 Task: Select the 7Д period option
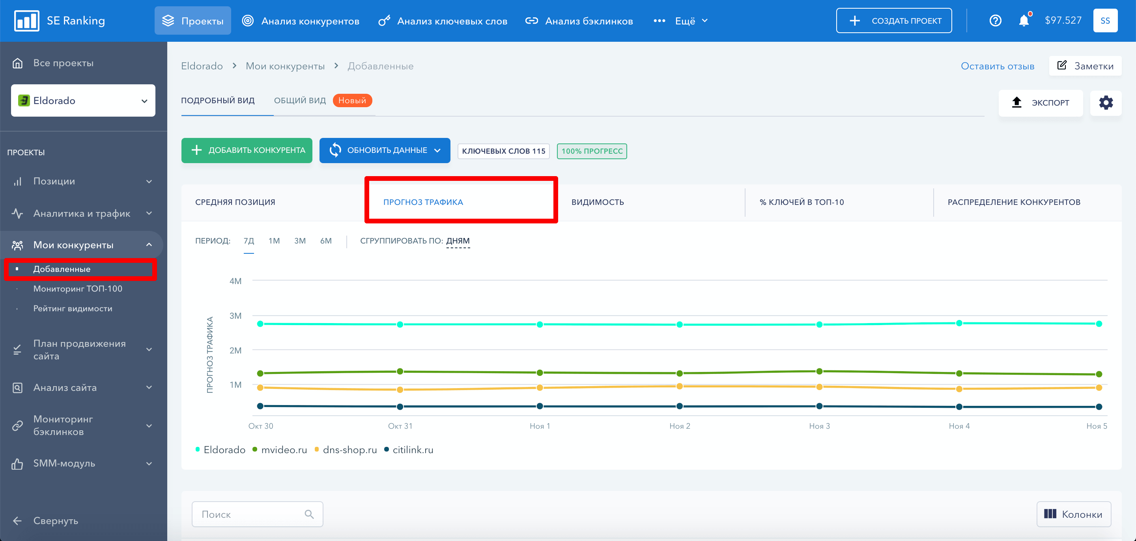tap(249, 241)
